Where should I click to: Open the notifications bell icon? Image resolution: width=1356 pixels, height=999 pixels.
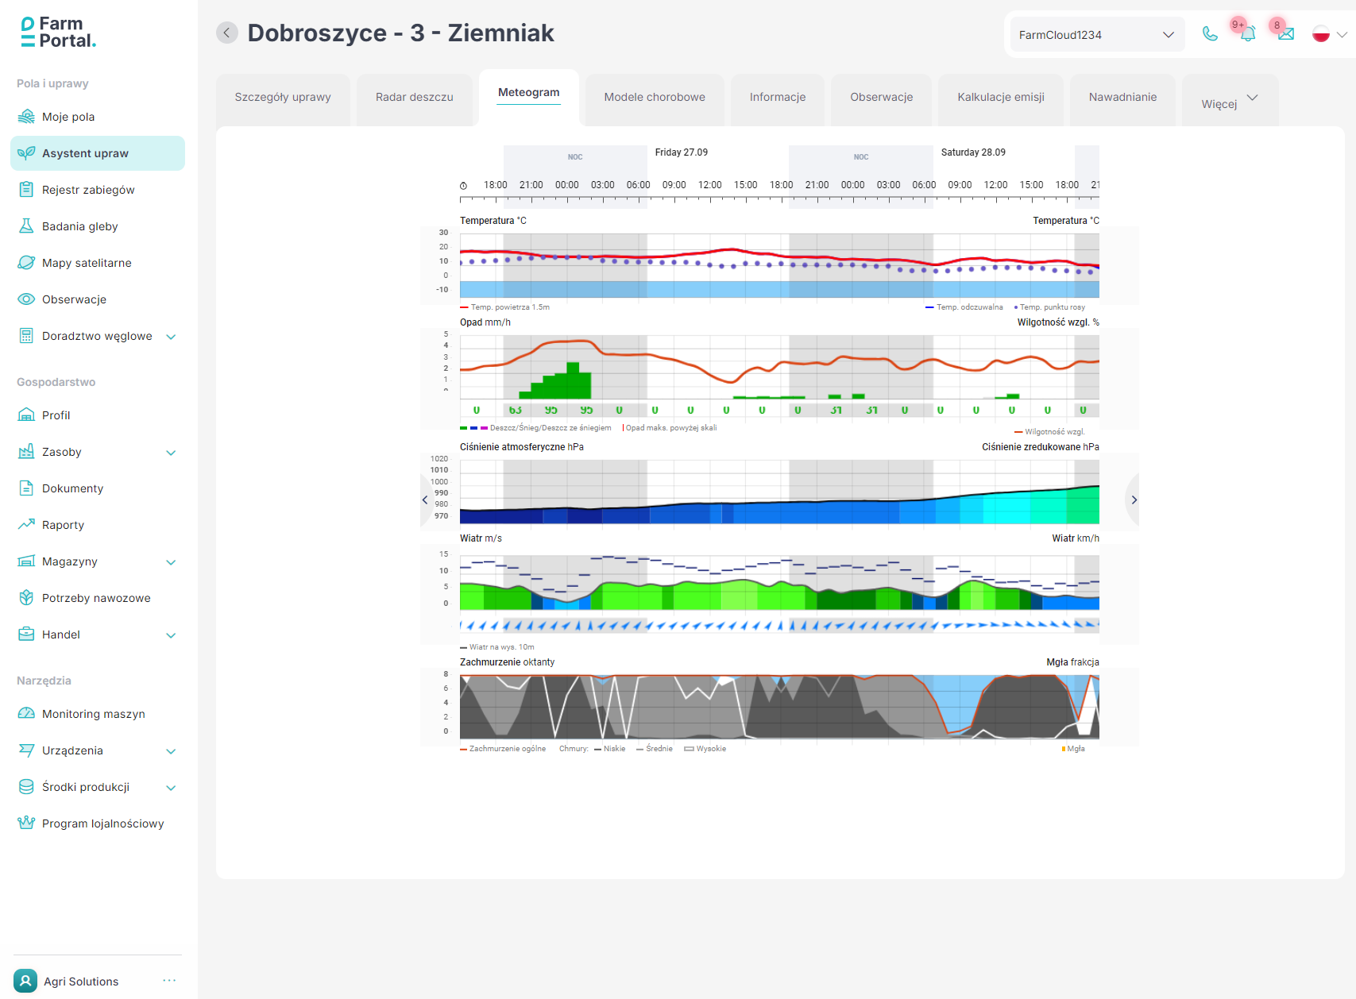tap(1248, 34)
